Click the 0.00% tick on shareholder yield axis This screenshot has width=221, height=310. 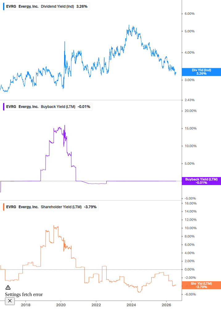pos(189,270)
